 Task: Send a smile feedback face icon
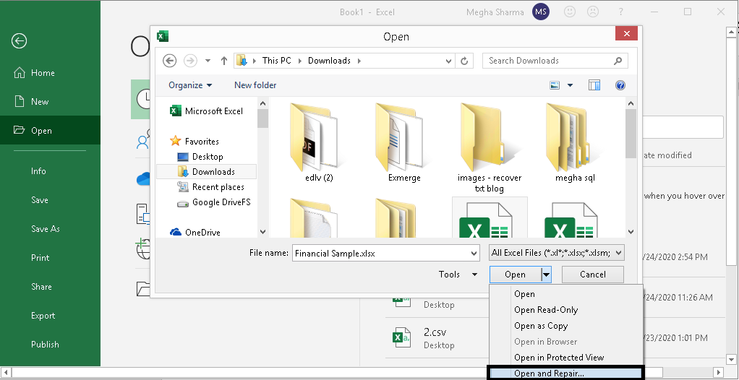(570, 12)
